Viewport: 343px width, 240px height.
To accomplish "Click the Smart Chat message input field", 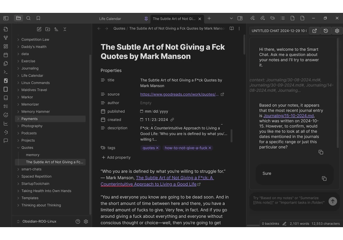I will tap(289, 200).
